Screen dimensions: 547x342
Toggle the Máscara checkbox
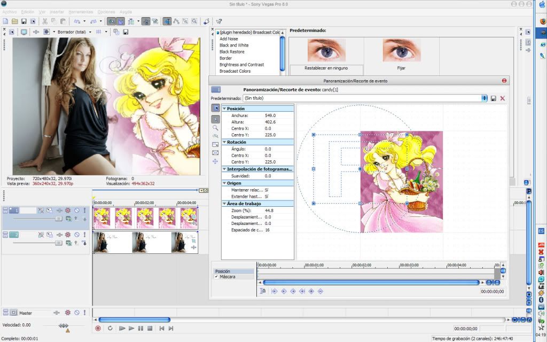click(217, 277)
